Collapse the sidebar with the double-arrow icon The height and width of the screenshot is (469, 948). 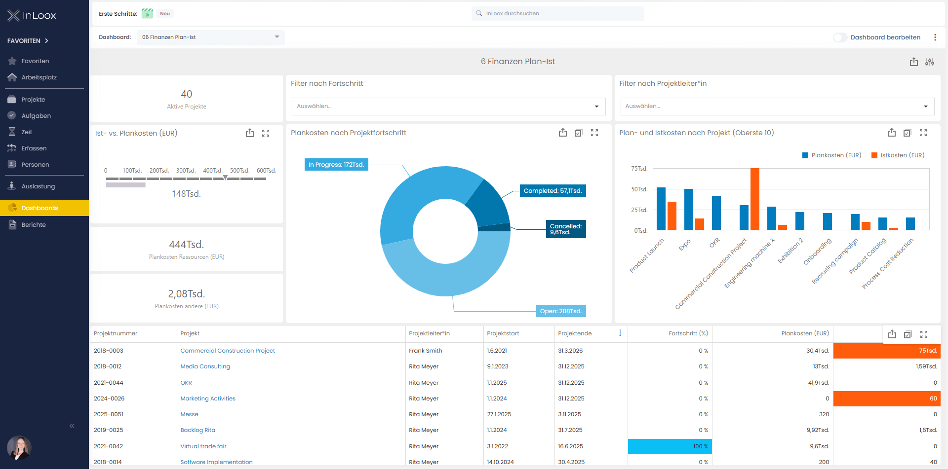72,426
